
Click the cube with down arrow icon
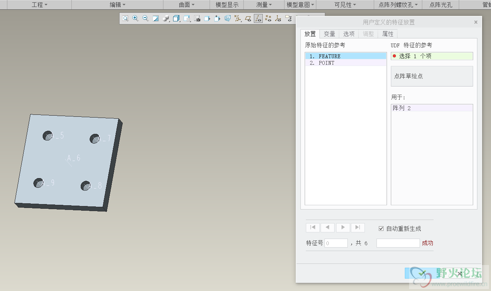[217, 18]
